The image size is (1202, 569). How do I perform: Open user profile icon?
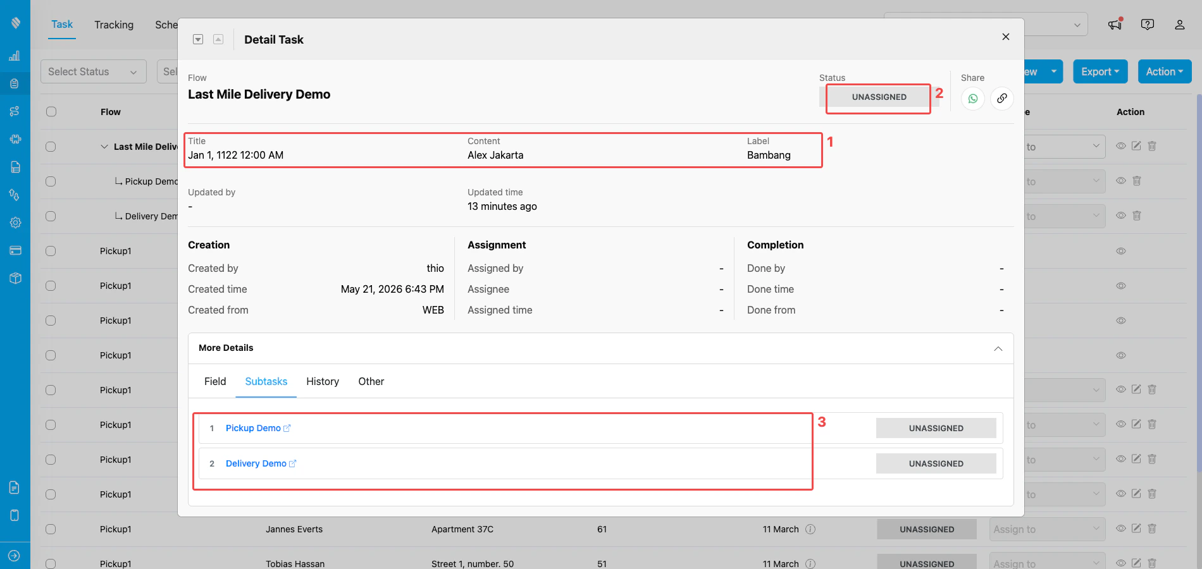(x=1180, y=24)
